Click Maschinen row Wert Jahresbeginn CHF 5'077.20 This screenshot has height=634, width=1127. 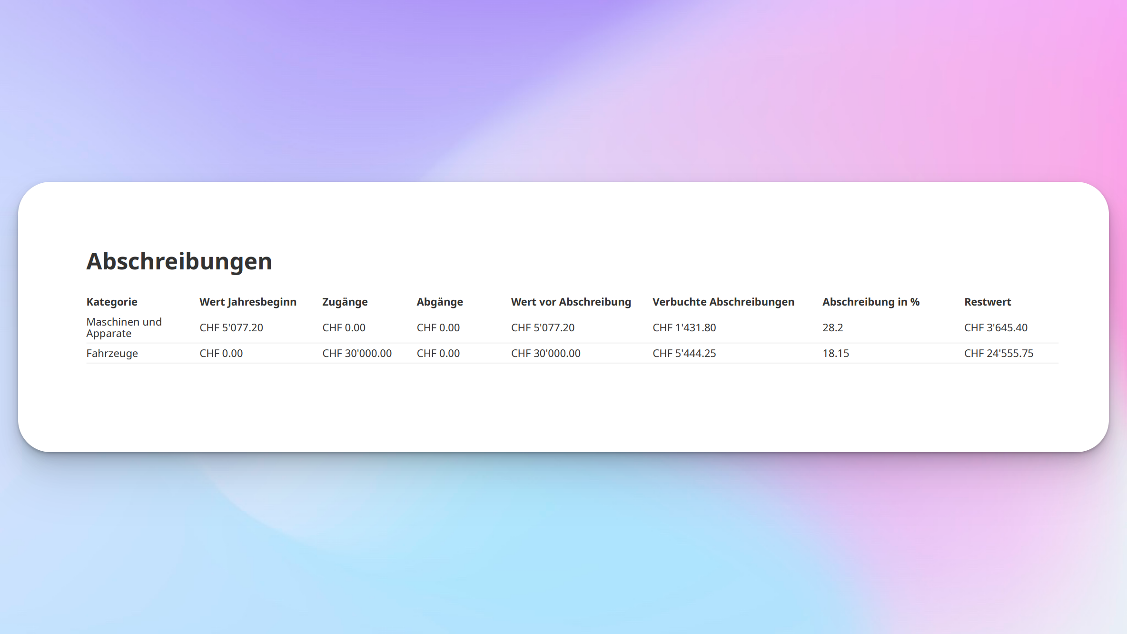click(x=231, y=327)
